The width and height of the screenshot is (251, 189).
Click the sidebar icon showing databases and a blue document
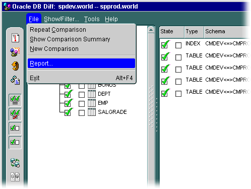(x=15, y=80)
